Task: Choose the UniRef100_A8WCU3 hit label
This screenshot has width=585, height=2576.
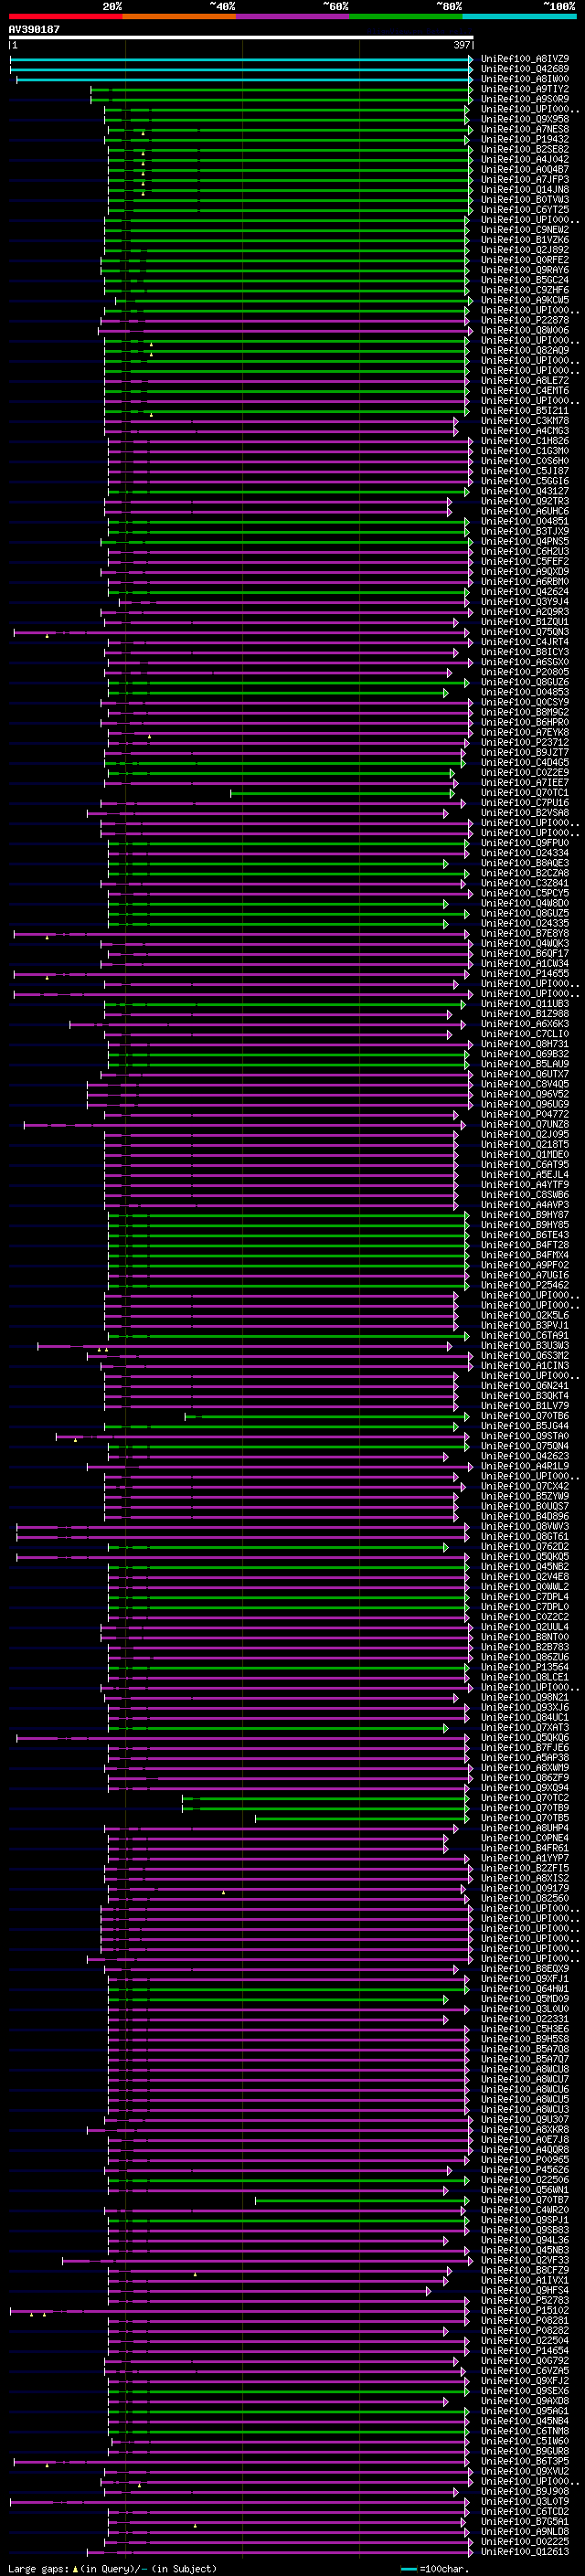Action: [525, 2110]
